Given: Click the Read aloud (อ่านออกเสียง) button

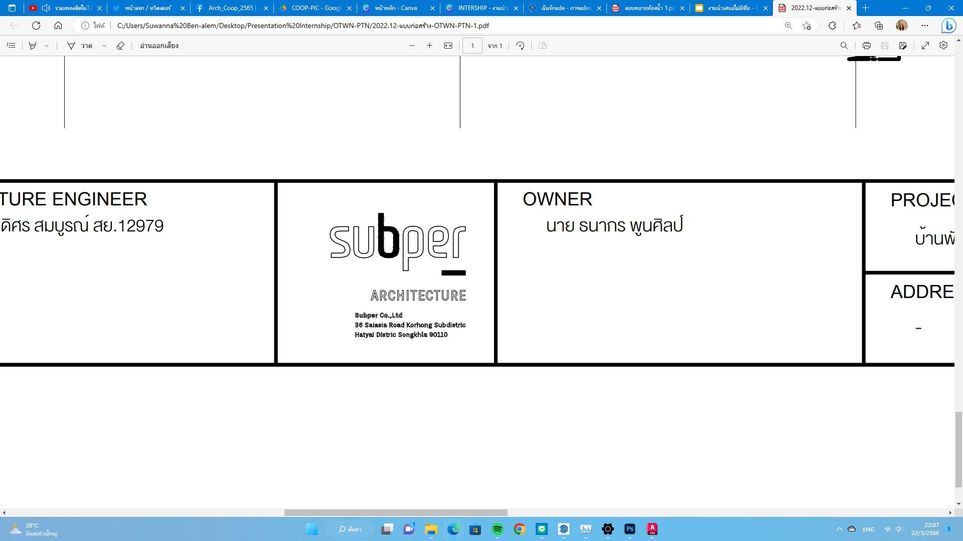Looking at the screenshot, I should (159, 46).
